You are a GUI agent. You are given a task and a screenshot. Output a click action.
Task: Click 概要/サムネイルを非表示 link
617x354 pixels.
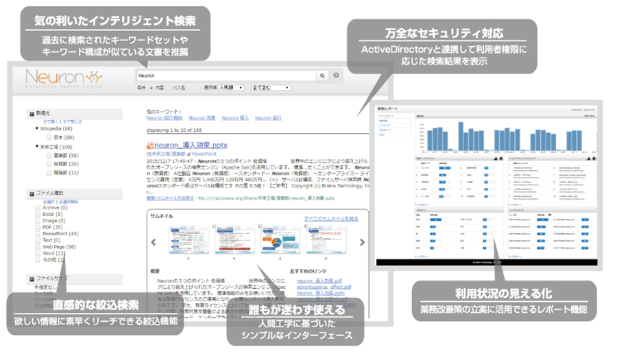[170, 198]
